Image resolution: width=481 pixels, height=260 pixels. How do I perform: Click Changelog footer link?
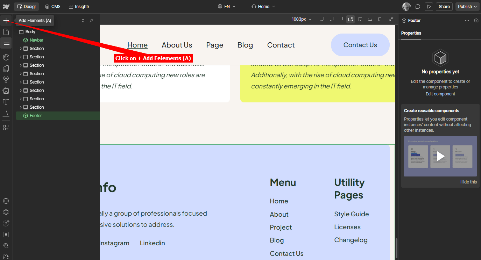(x=351, y=240)
